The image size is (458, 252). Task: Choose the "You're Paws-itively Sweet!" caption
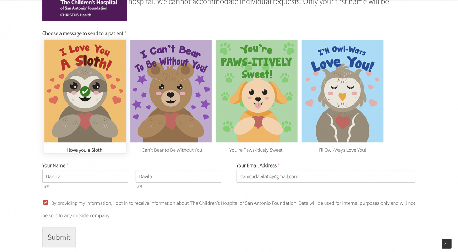[x=257, y=150]
